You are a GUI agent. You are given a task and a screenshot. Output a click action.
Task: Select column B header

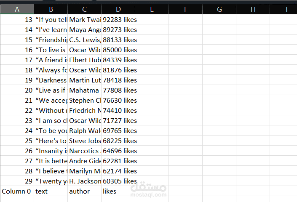[x=51, y=9]
